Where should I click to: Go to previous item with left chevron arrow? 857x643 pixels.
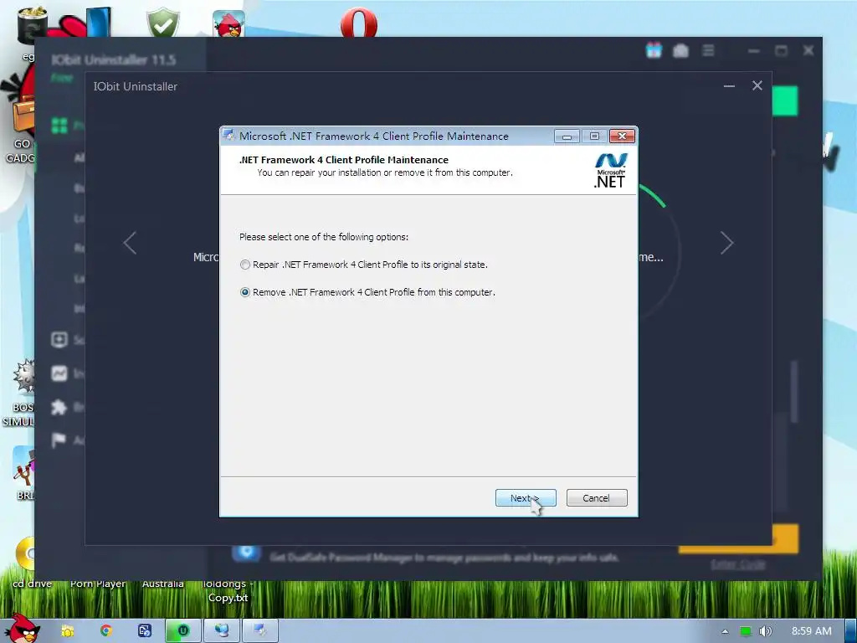pyautogui.click(x=130, y=243)
